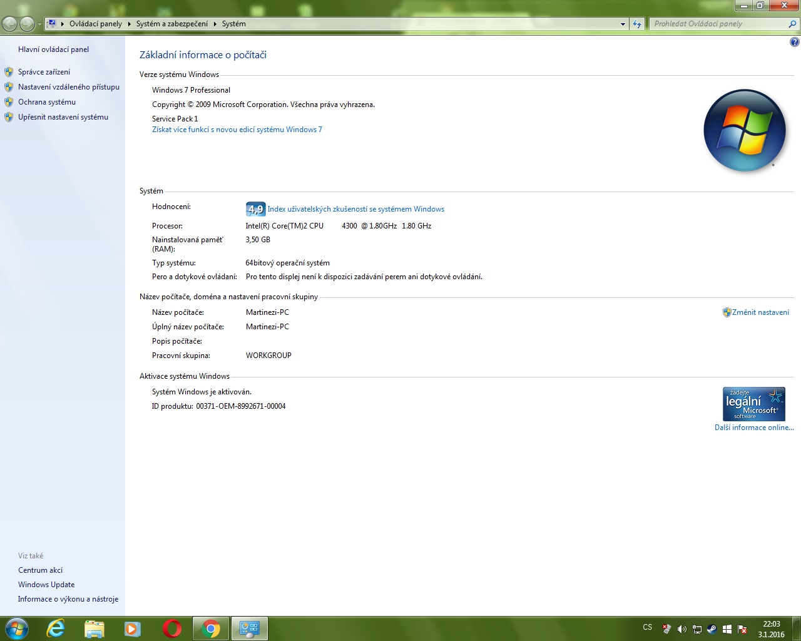Switch to Google Chrome on taskbar

[211, 628]
